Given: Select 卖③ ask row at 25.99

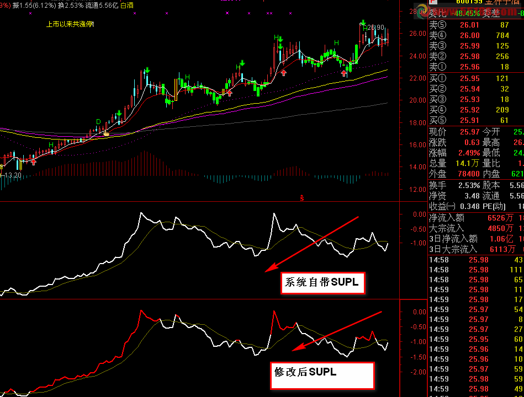Looking at the screenshot, I should pyautogui.click(x=476, y=46).
